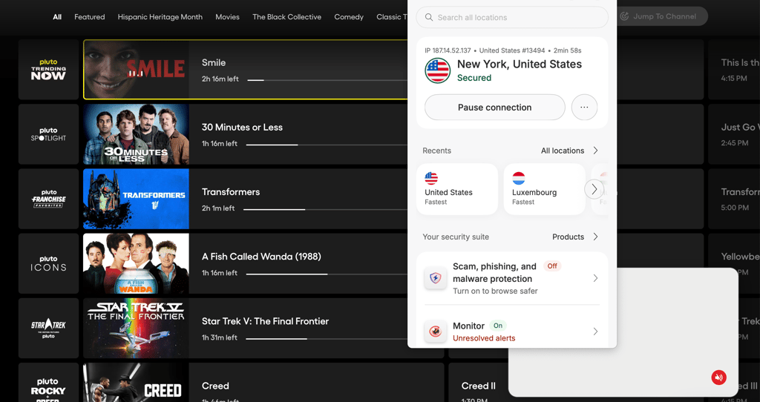Click the Search all locations field
The height and width of the screenshot is (402, 760).
[512, 18]
